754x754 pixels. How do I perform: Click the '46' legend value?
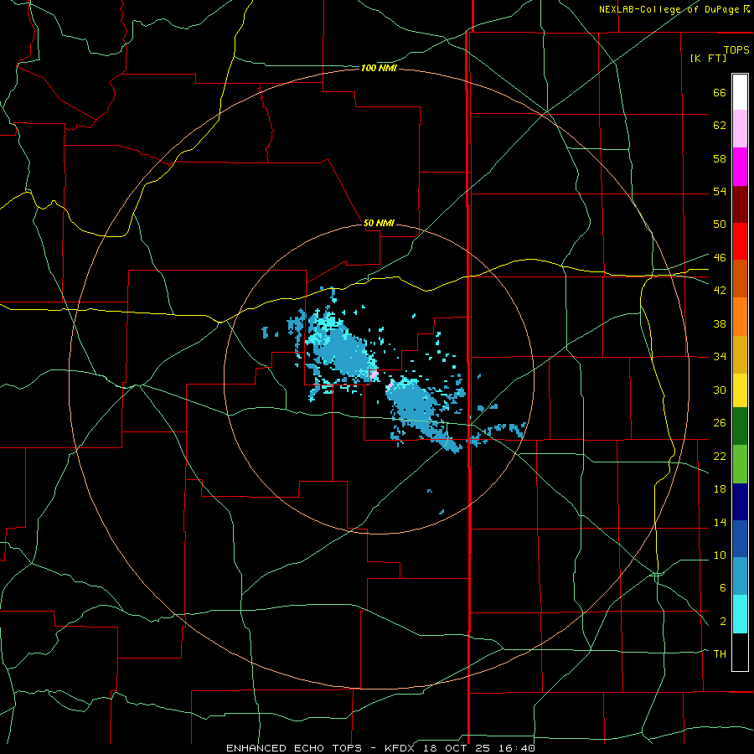click(x=720, y=257)
